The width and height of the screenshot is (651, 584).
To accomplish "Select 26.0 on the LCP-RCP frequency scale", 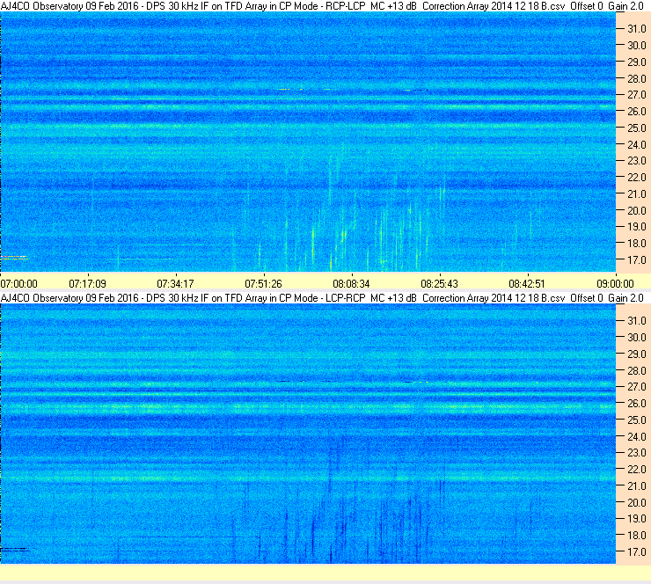I will (637, 403).
